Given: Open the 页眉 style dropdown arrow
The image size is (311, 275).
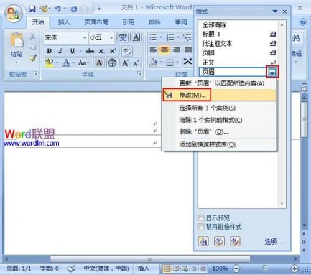Looking at the screenshot, I should (x=272, y=72).
